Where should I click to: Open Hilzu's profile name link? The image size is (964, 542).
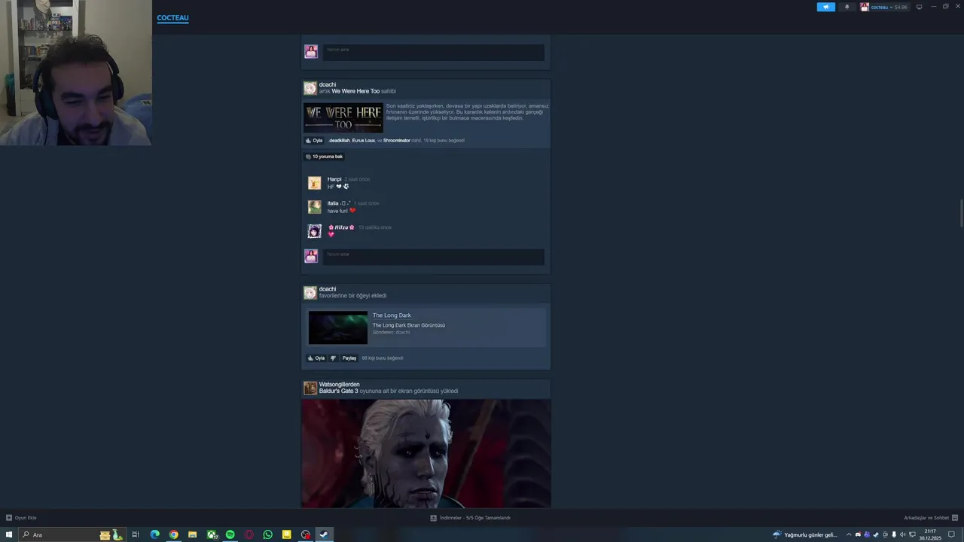tap(341, 227)
